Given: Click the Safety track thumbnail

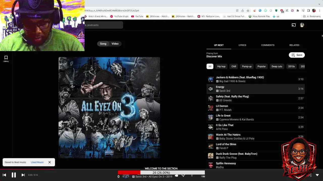Looking at the screenshot, I should [x=210, y=98].
